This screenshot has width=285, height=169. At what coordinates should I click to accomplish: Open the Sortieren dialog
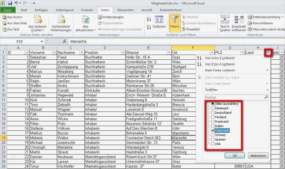pyautogui.click(x=159, y=22)
